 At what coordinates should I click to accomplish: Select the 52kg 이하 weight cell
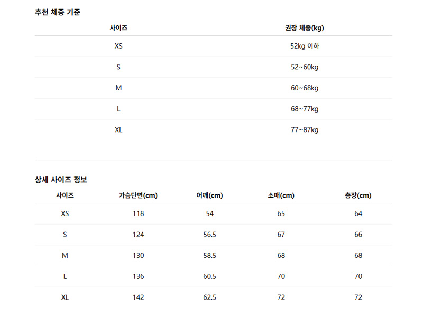click(x=305, y=46)
